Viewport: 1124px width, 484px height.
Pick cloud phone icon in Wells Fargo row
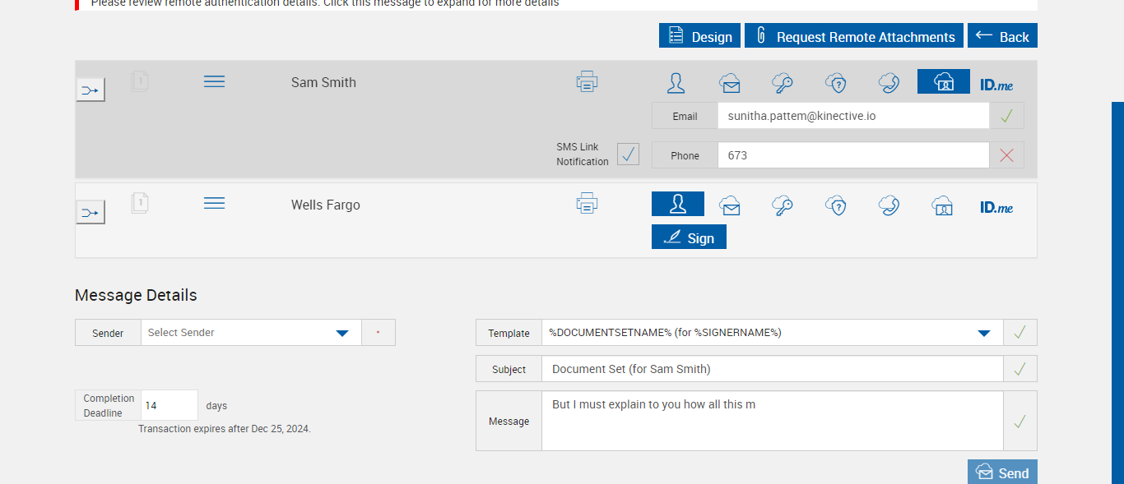[889, 205]
